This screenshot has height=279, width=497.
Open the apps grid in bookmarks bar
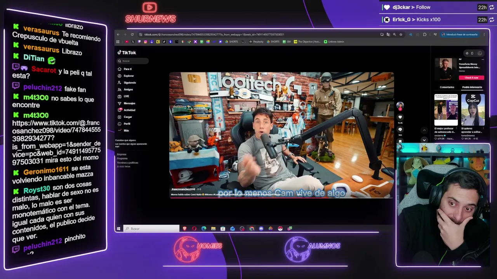(x=118, y=42)
